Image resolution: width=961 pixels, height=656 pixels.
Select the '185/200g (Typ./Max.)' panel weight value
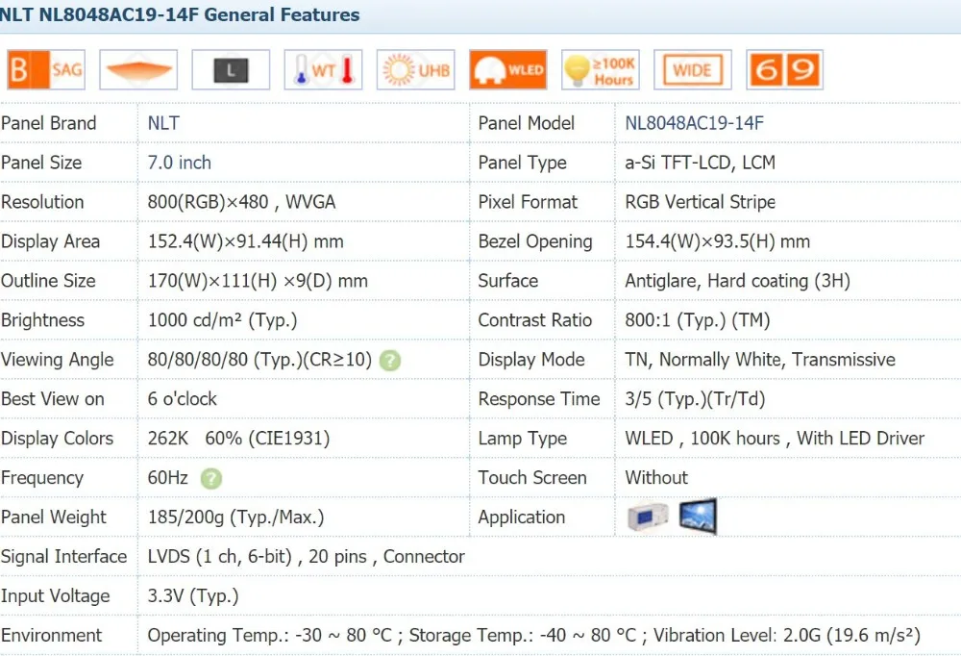[236, 517]
